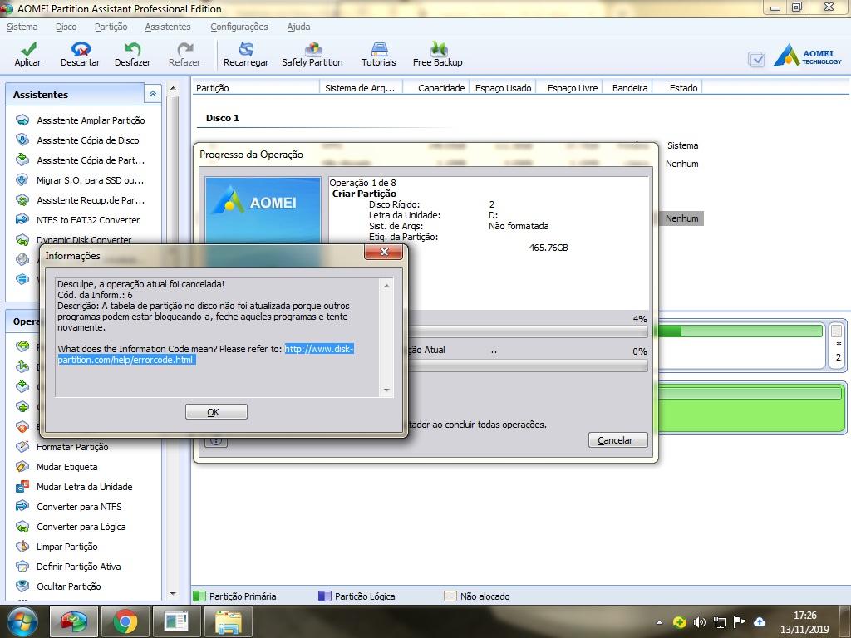Sort by Sistema de Arq column header

click(361, 88)
